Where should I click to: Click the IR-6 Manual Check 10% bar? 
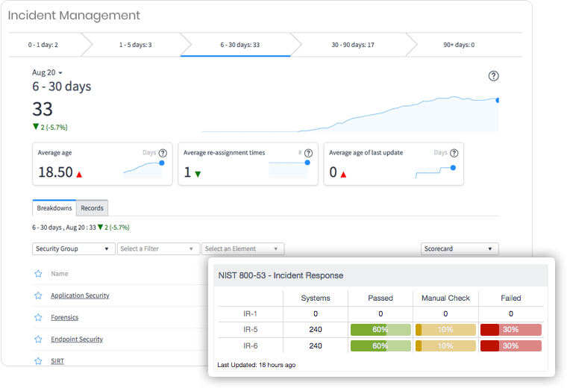pos(445,346)
